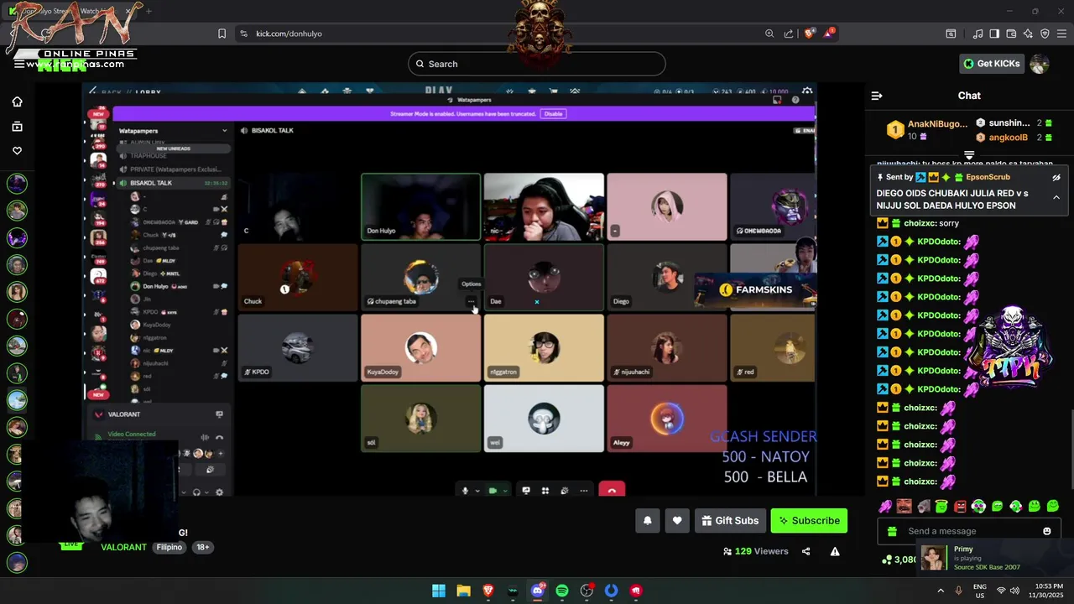This screenshot has width=1074, height=604.
Task: Disable Streamer Mode via Disable button
Action: [x=553, y=113]
